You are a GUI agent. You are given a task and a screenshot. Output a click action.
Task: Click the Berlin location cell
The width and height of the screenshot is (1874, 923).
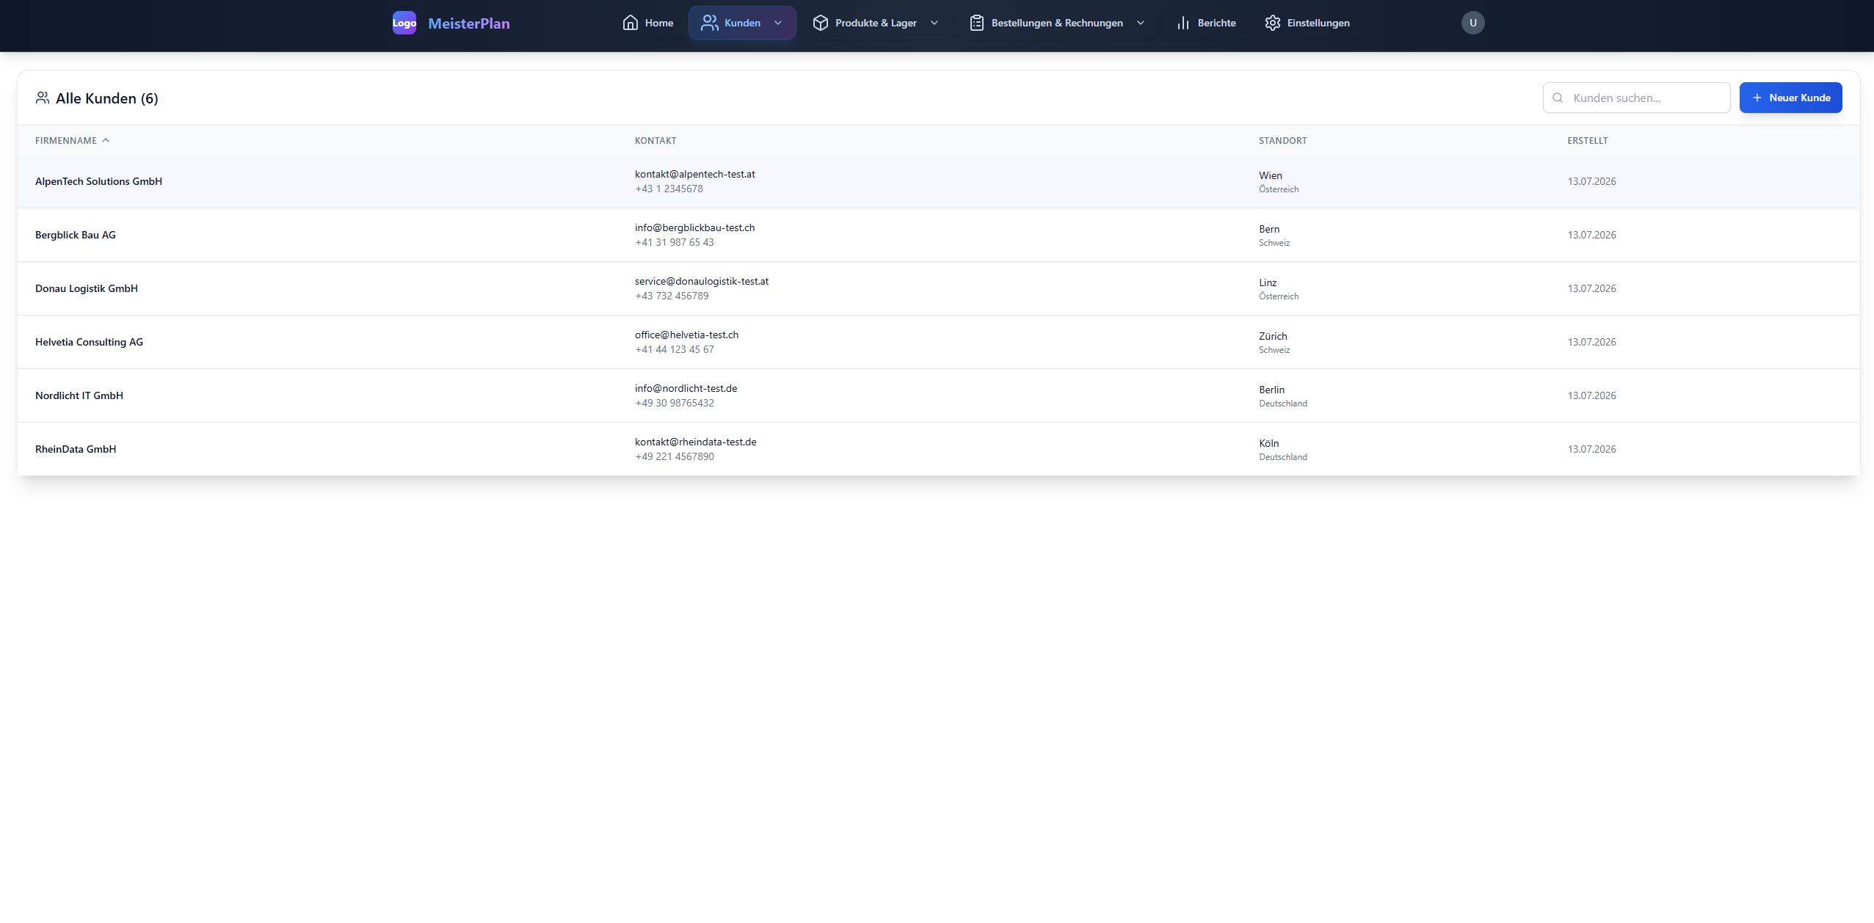1283,396
